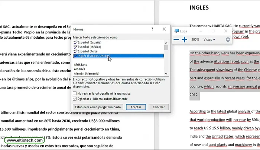Click Establecer como predeterminado button
Viewport: 260px width, 150px height.
(98, 107)
